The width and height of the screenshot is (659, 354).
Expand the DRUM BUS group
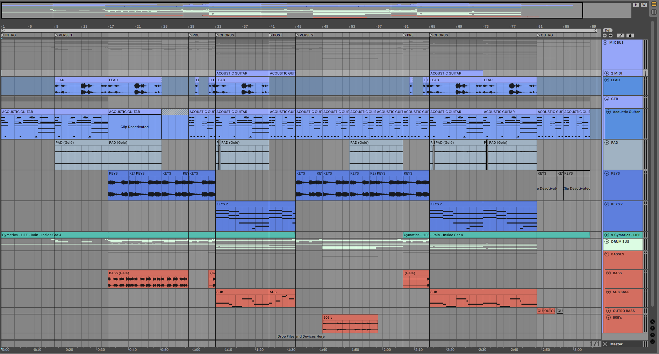point(607,242)
